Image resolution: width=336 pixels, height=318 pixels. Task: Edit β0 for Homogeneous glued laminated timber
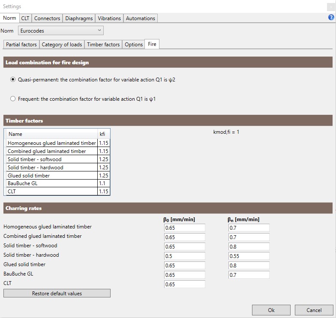pos(184,228)
